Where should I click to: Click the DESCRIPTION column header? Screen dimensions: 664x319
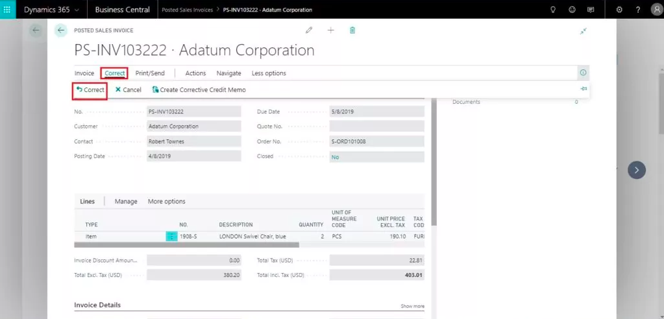pyautogui.click(x=236, y=224)
